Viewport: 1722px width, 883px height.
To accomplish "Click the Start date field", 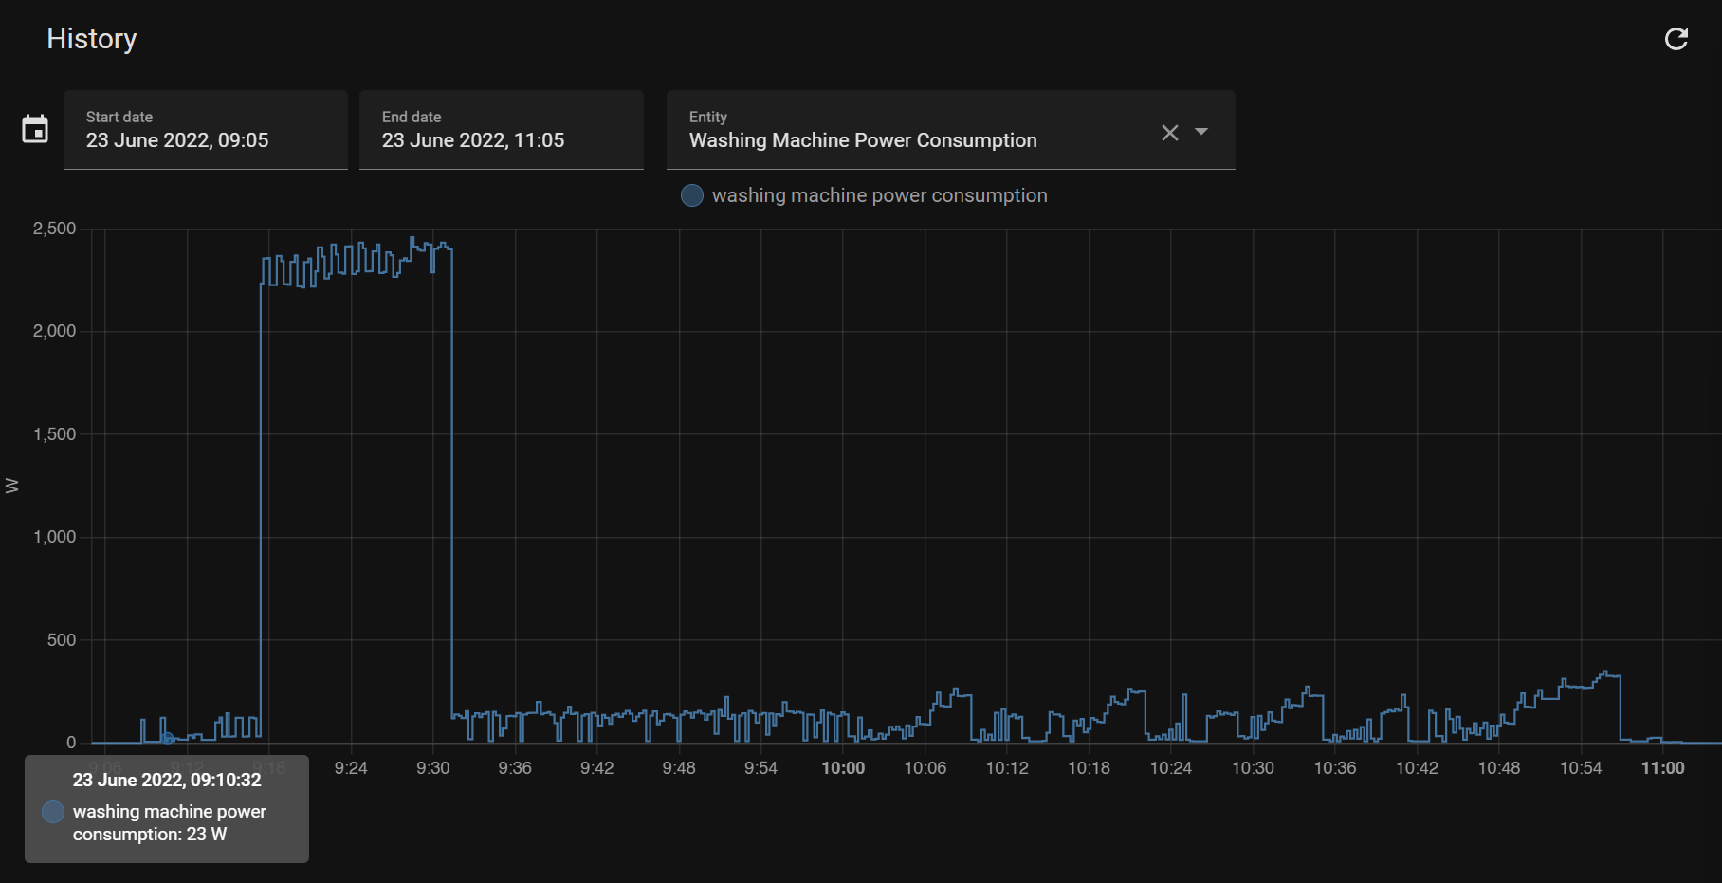I will tap(205, 130).
